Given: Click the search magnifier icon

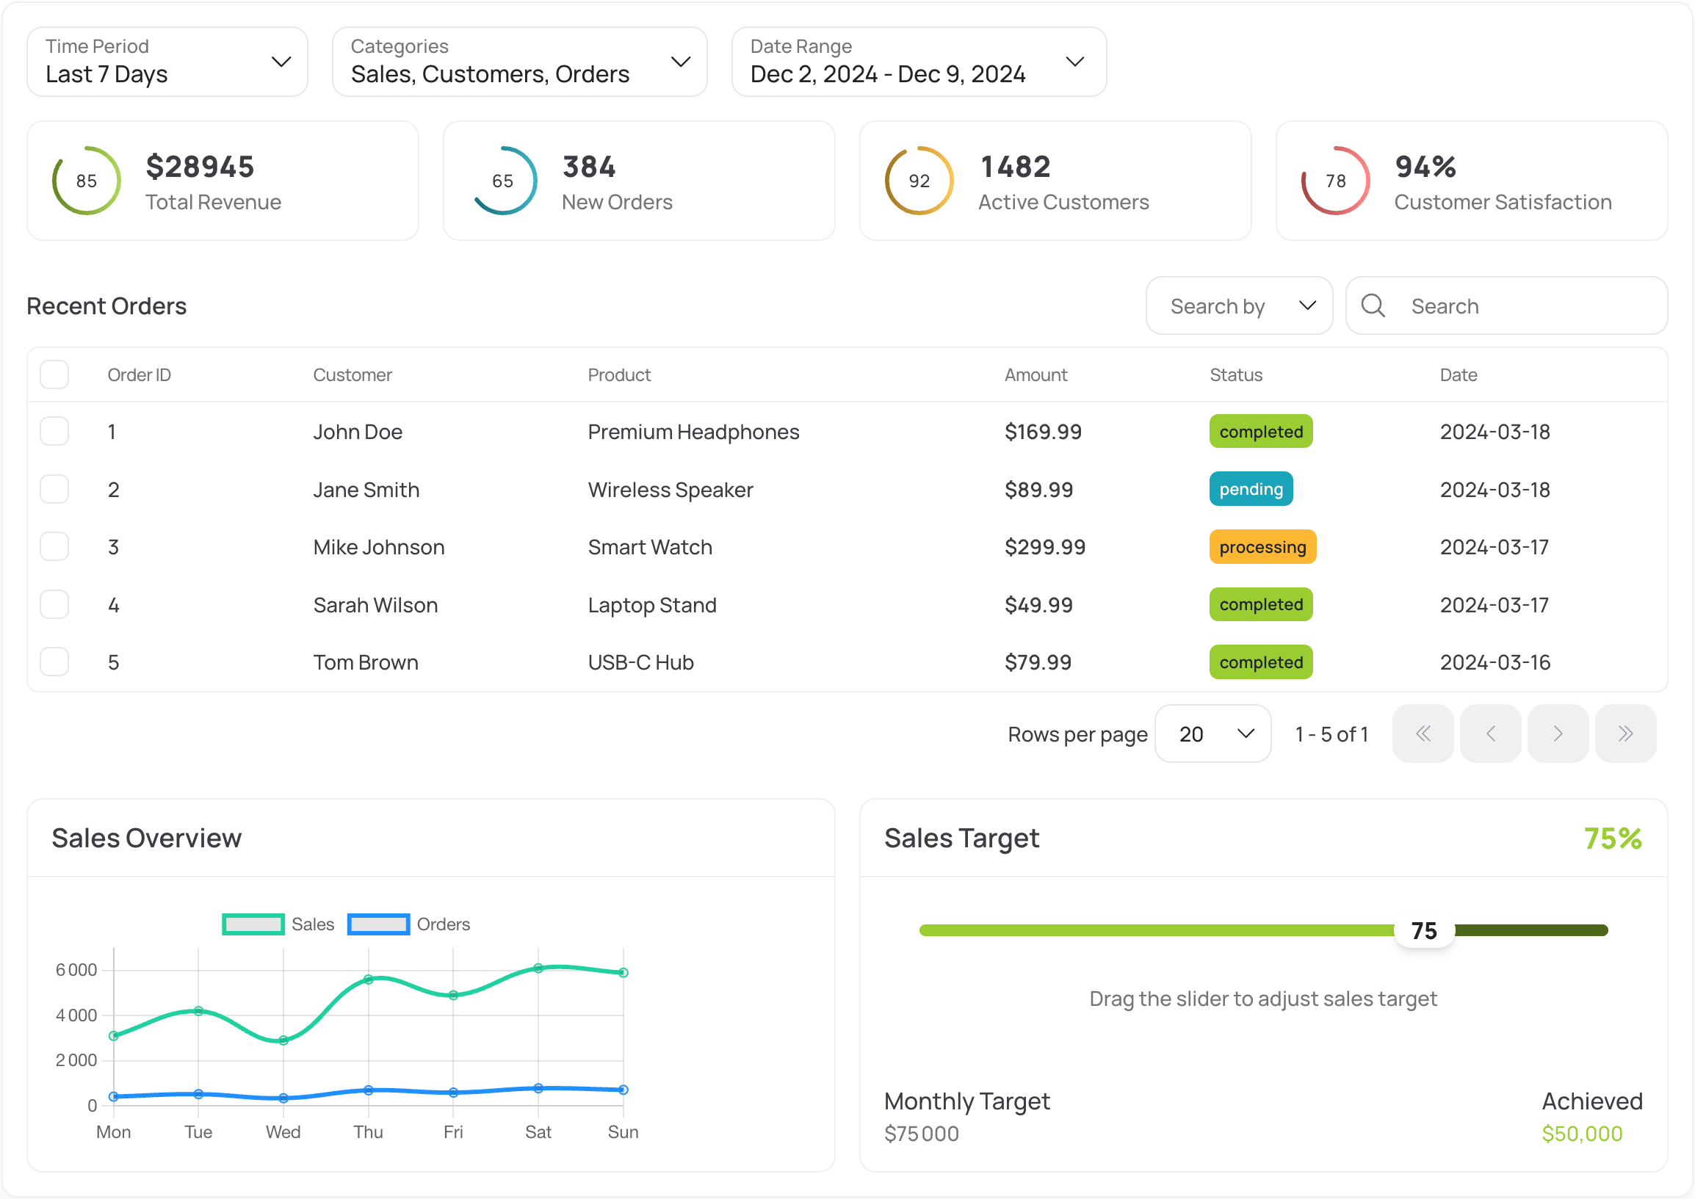Looking at the screenshot, I should point(1373,305).
